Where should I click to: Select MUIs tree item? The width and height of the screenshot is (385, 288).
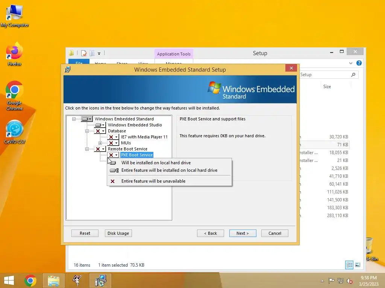126,143
